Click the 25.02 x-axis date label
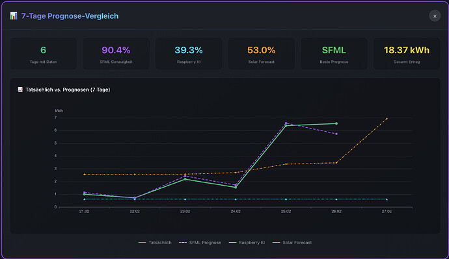The height and width of the screenshot is (259, 449). (286, 212)
